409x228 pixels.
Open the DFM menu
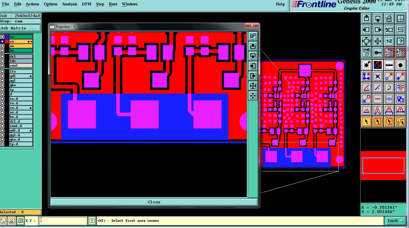coord(87,4)
